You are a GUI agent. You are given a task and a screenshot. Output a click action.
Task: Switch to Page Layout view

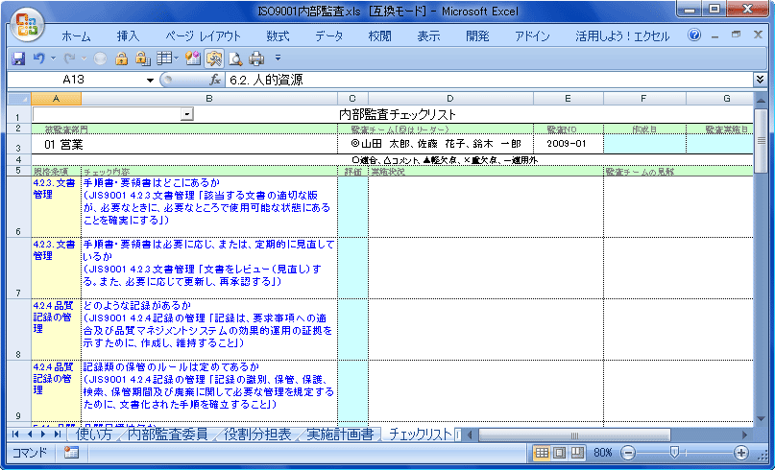point(560,453)
